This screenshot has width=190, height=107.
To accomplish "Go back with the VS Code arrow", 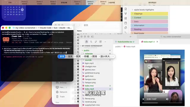I will click(131, 37).
